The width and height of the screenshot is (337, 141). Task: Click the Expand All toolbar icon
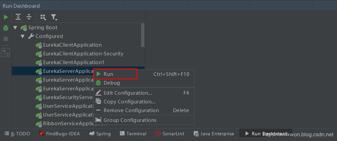18,17
